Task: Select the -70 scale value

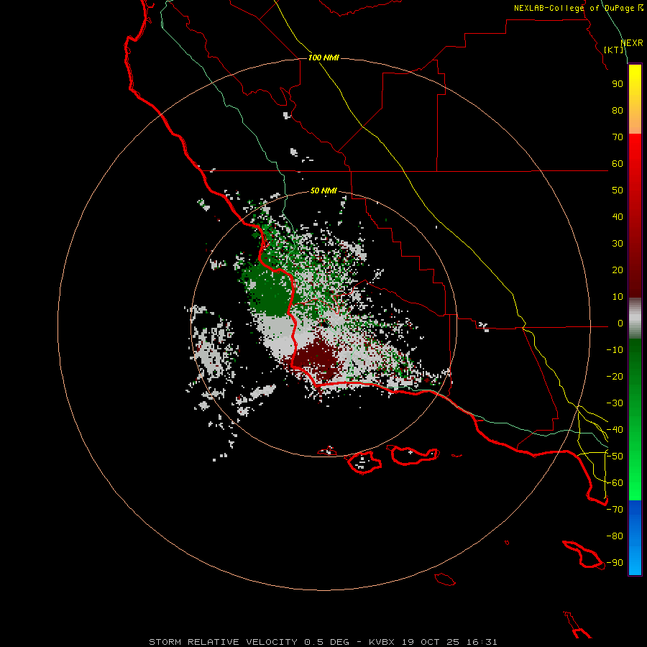Action: click(x=615, y=510)
